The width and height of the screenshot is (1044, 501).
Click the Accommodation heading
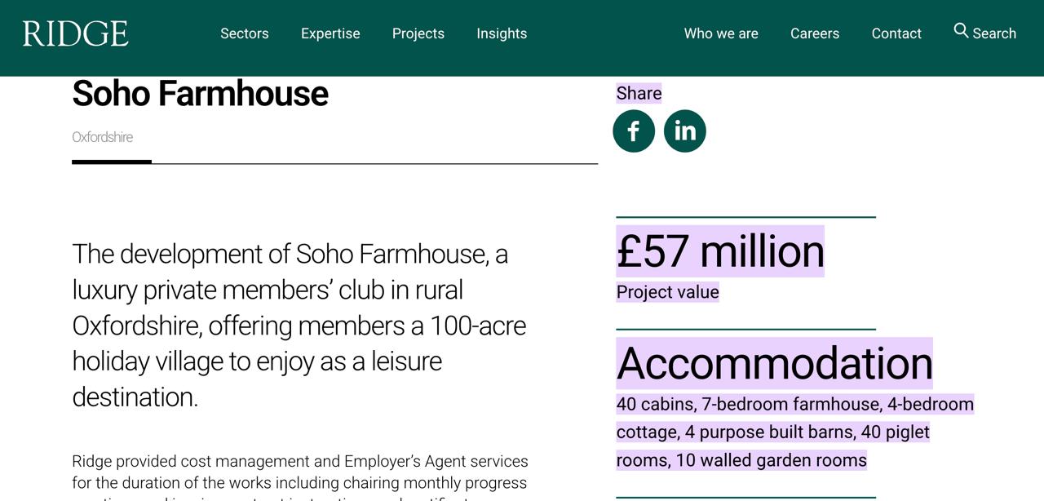774,363
